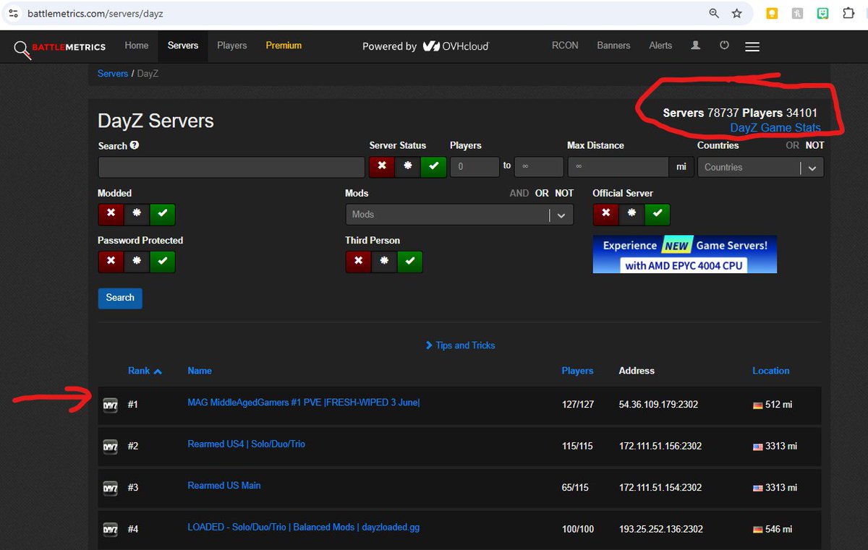This screenshot has height=550, width=868.
Task: Set Modded filter to any (asterisk)
Action: [x=137, y=214]
